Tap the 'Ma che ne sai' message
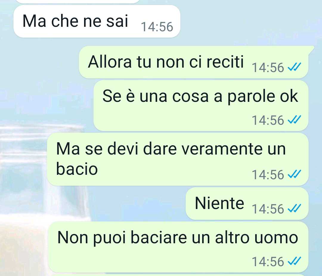 tap(97, 21)
